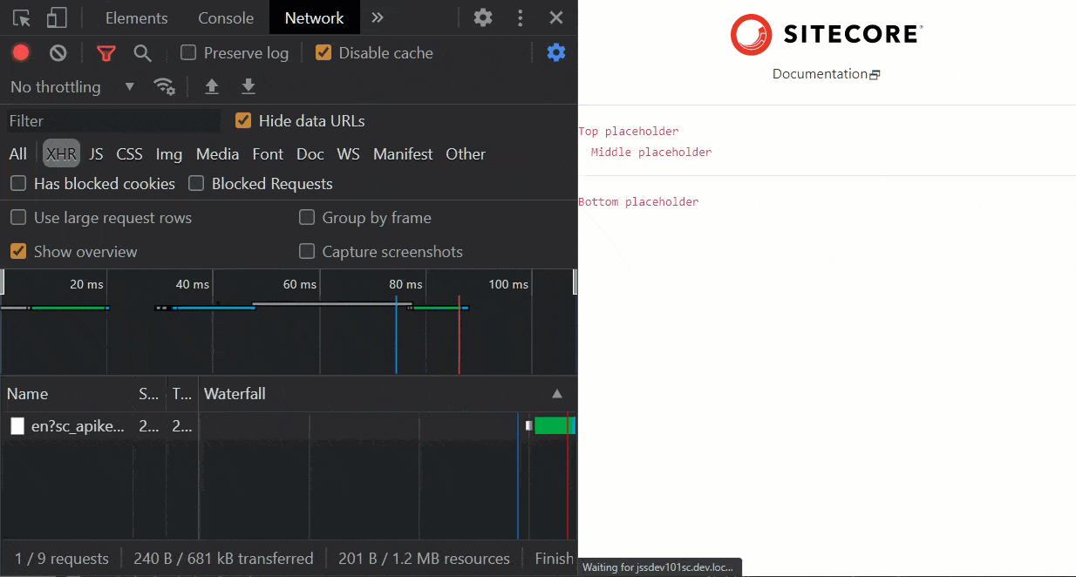Image resolution: width=1076 pixels, height=577 pixels.
Task: Open the DevTools three-dot menu
Action: 520,17
